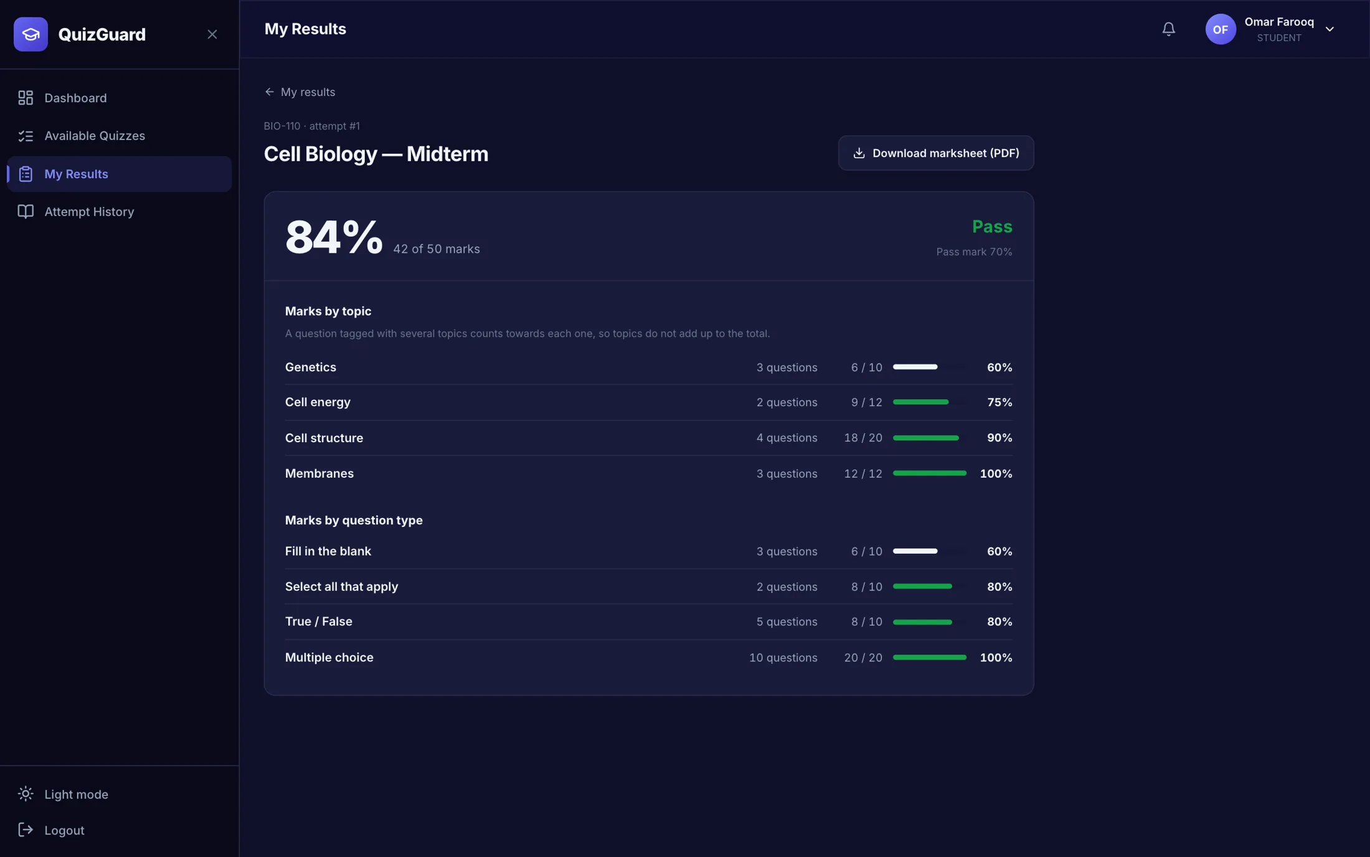Click the 42 of 50 marks text
The width and height of the screenshot is (1370, 857).
437,249
